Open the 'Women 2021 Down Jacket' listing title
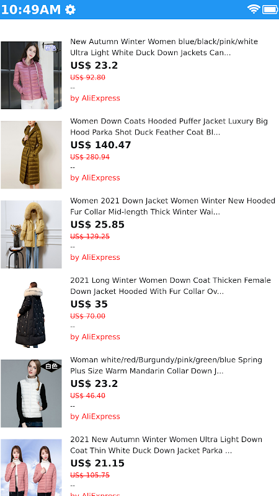 click(173, 206)
